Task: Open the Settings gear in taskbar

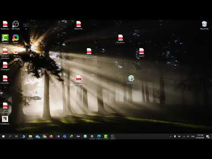Action: coord(92,136)
